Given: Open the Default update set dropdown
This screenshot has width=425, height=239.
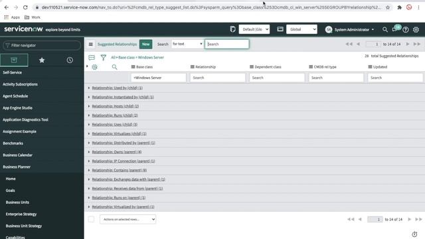Looking at the screenshot, I should [254, 29].
